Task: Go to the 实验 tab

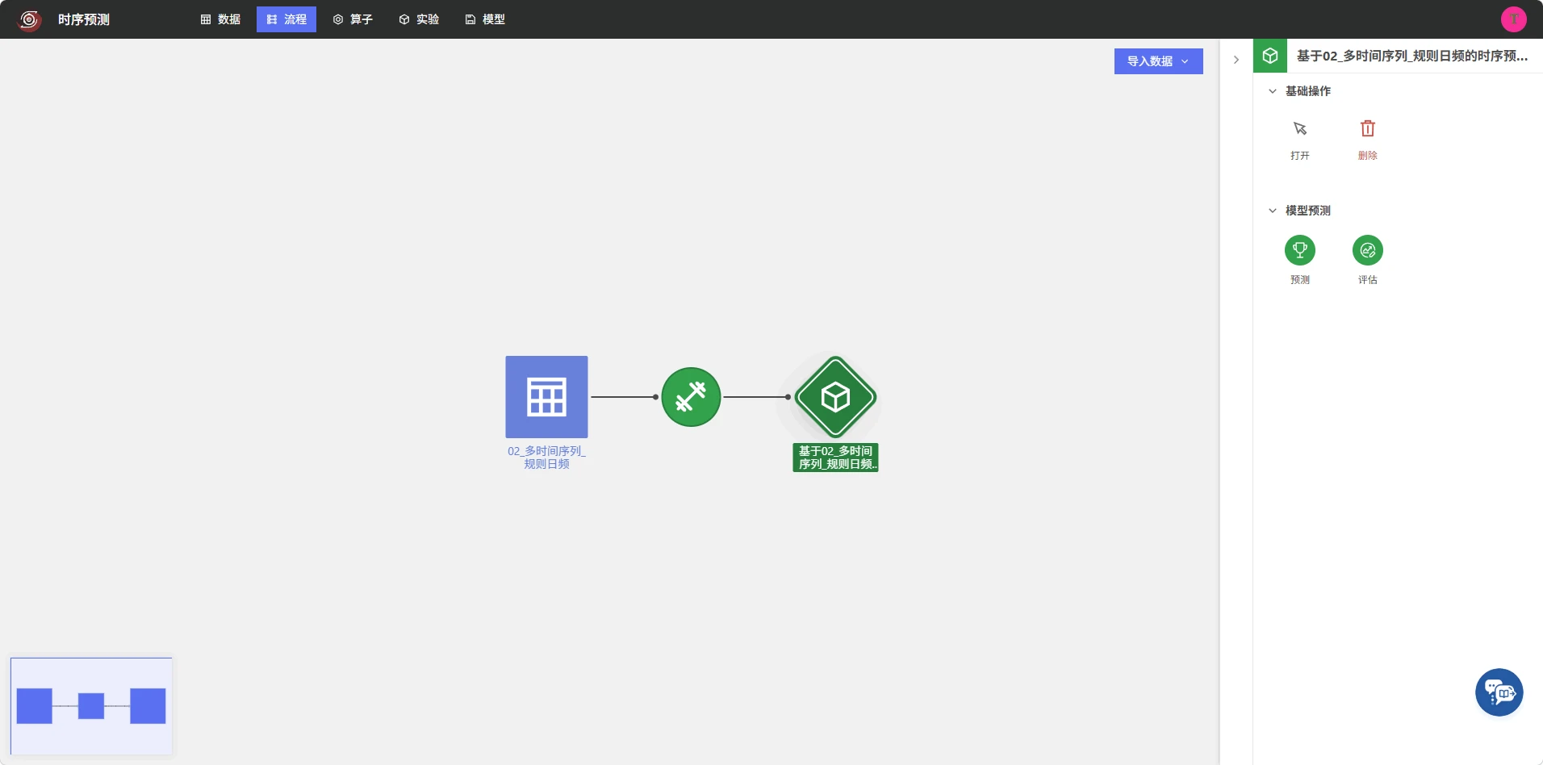Action: [x=419, y=19]
